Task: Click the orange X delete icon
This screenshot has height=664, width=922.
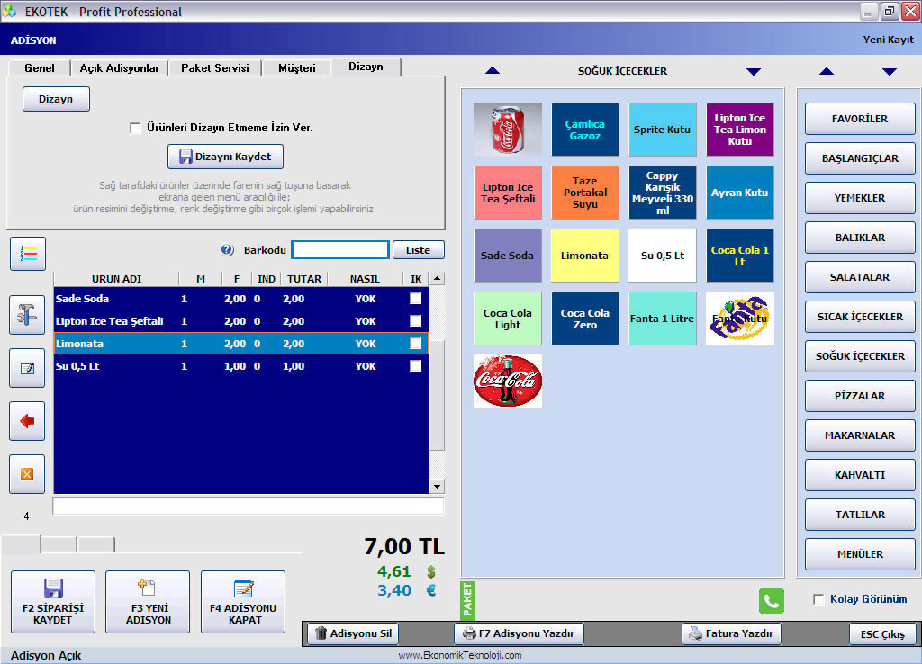Action: point(27,473)
